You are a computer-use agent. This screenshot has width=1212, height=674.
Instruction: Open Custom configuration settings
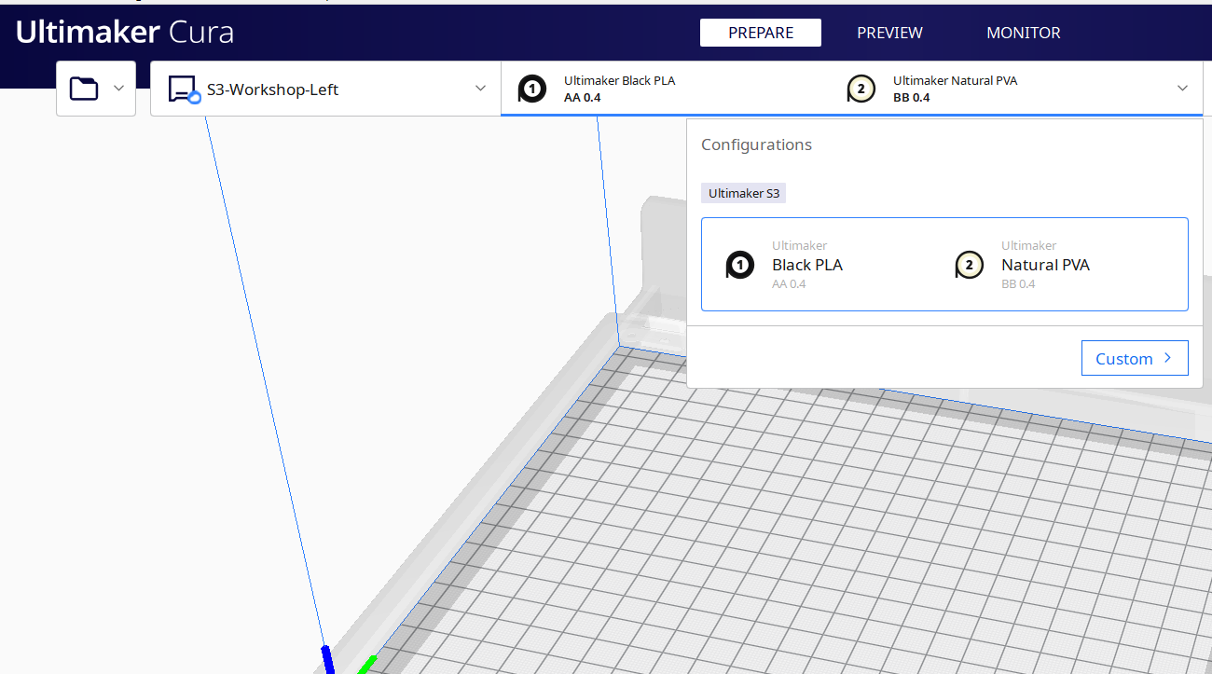point(1134,357)
